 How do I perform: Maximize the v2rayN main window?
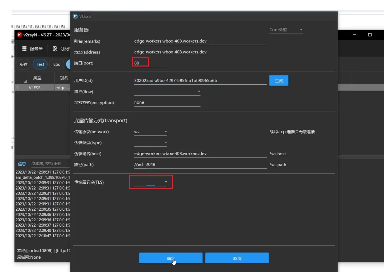tap(370, 35)
